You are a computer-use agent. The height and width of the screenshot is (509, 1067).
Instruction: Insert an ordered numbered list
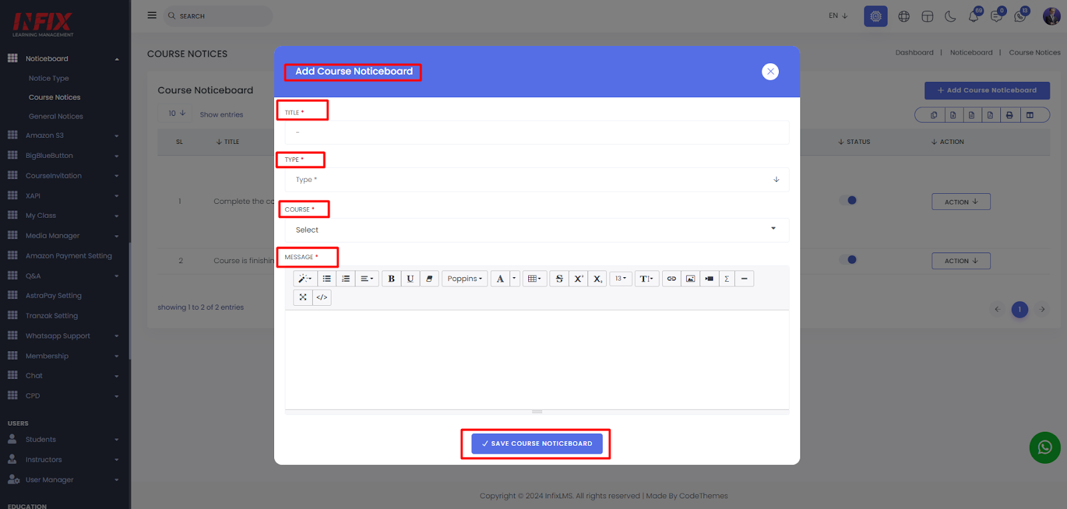coord(345,278)
